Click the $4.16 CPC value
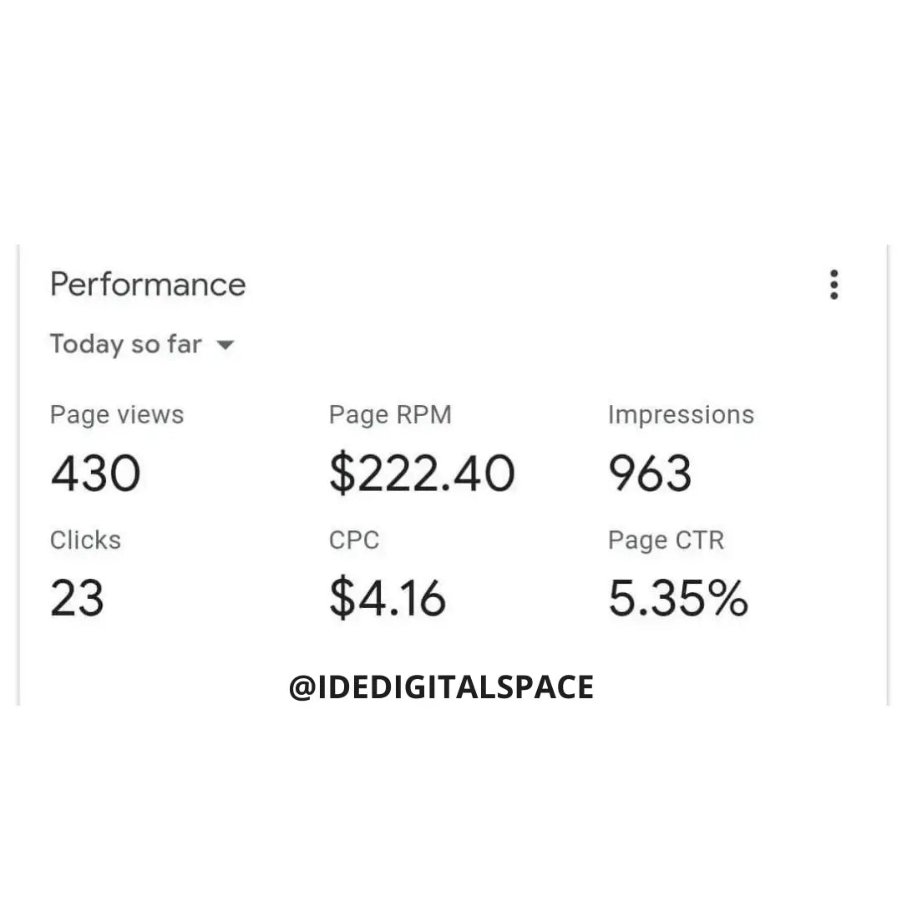The height and width of the screenshot is (902, 902). (x=388, y=599)
